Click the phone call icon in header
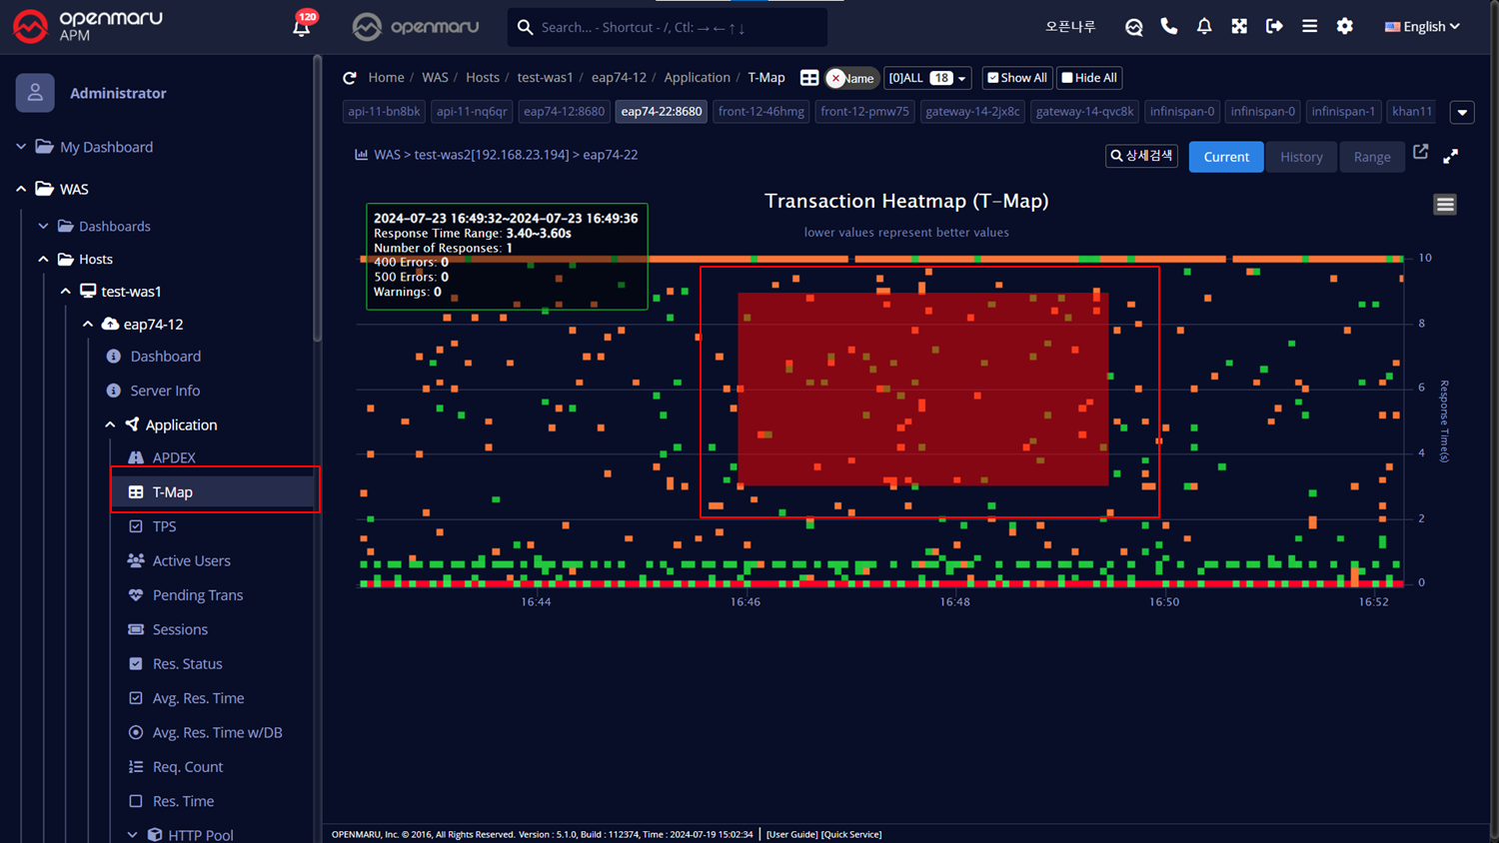The height and width of the screenshot is (843, 1499). (1168, 27)
